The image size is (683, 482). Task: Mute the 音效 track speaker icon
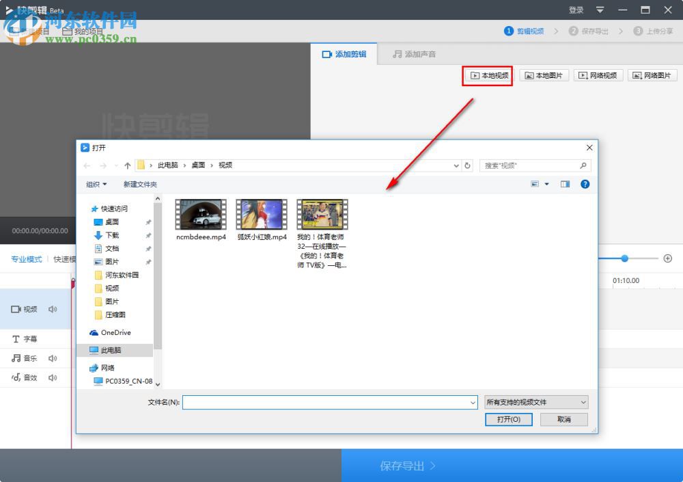tap(53, 378)
